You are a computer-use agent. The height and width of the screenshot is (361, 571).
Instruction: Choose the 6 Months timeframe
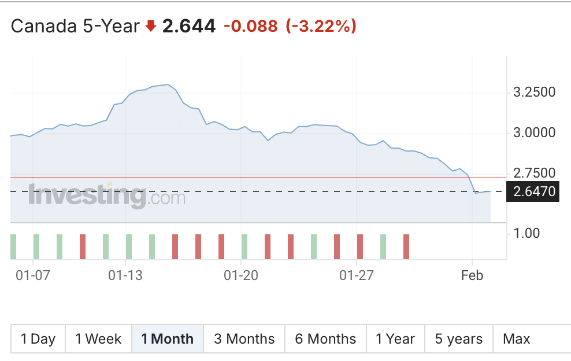pos(325,338)
